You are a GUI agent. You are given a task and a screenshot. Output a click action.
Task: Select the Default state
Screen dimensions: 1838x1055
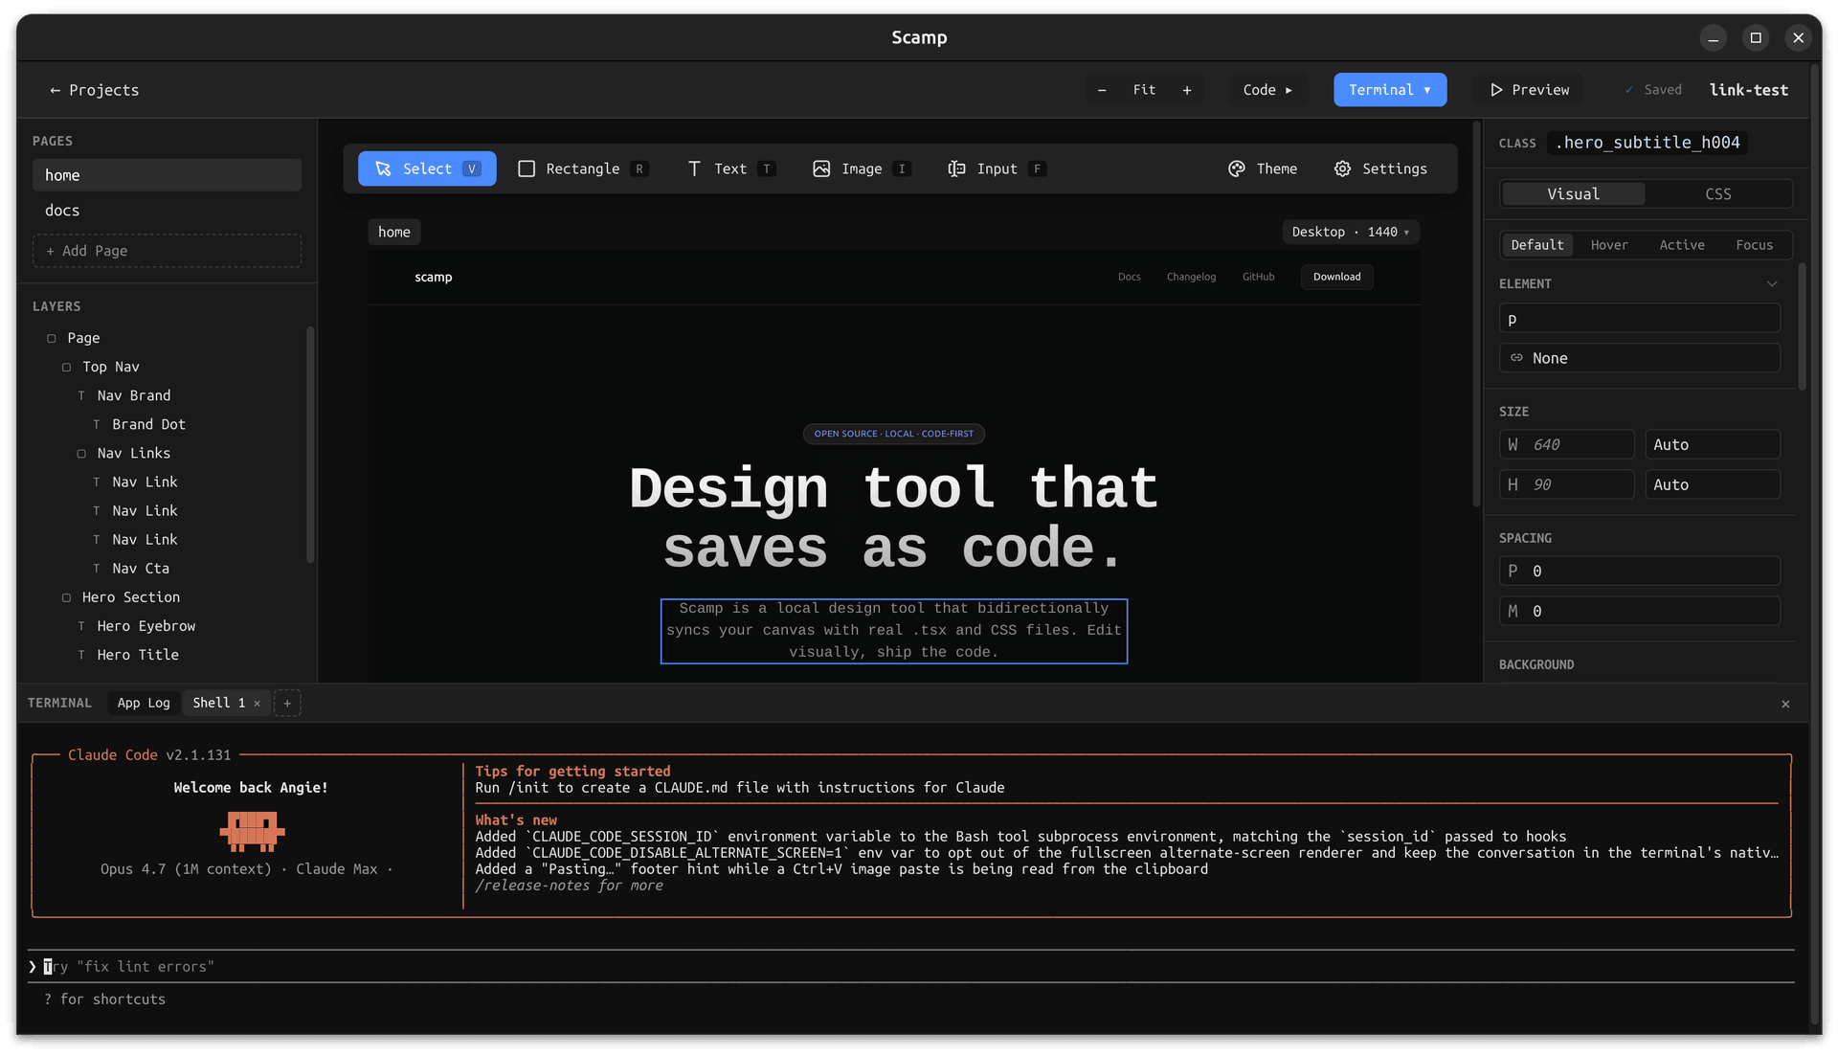(1536, 245)
